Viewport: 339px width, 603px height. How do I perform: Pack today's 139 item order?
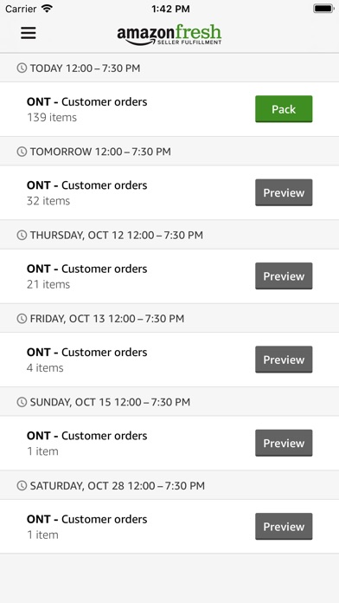pyautogui.click(x=284, y=109)
